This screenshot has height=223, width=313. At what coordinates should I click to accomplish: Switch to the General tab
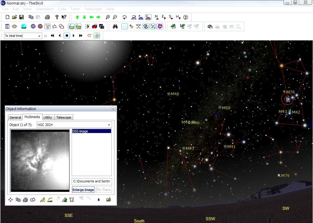tap(15, 117)
